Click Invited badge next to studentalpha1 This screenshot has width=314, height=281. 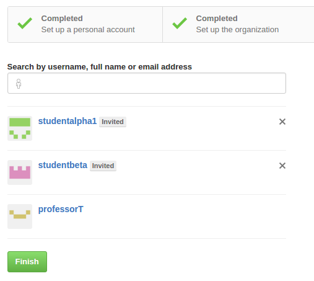click(x=113, y=122)
